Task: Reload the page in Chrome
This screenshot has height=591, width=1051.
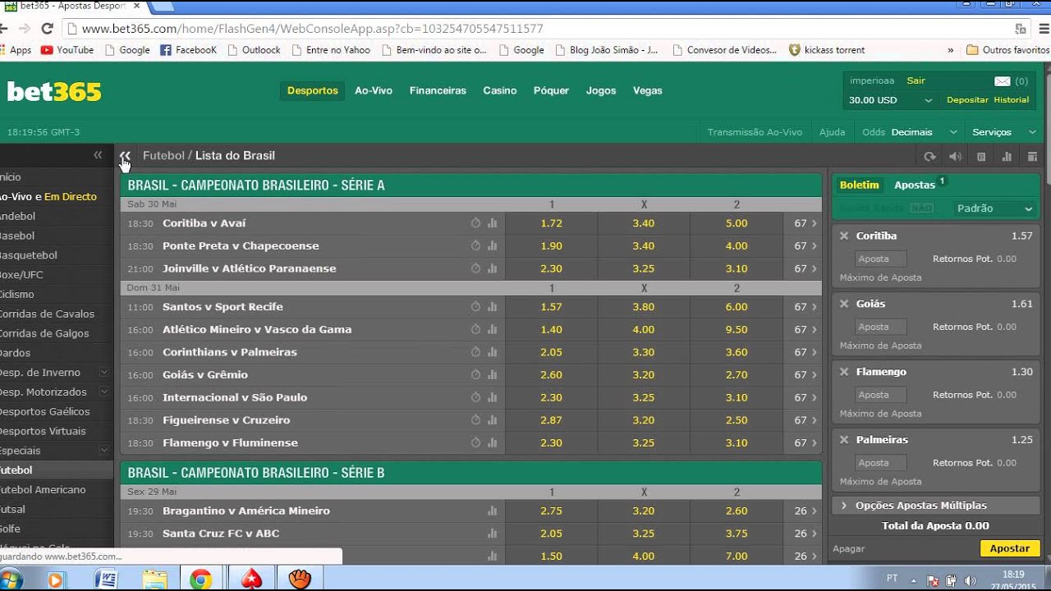Action: tap(48, 28)
